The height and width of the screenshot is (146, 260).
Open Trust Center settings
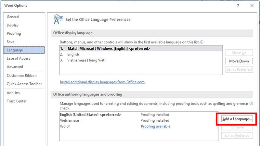24,101
